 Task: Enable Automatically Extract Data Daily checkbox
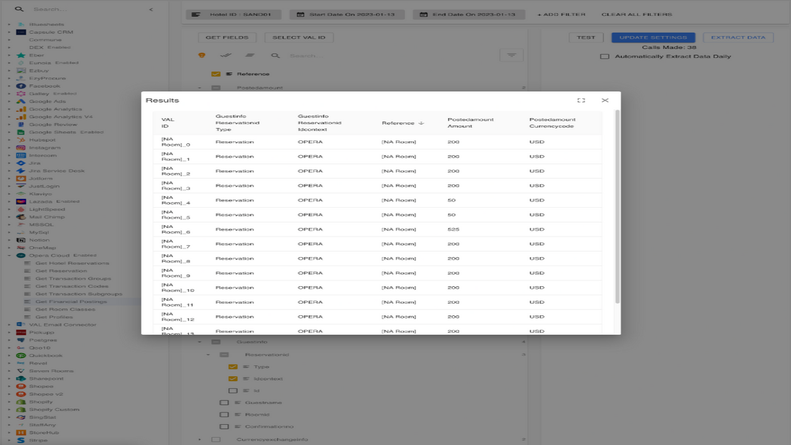605,56
